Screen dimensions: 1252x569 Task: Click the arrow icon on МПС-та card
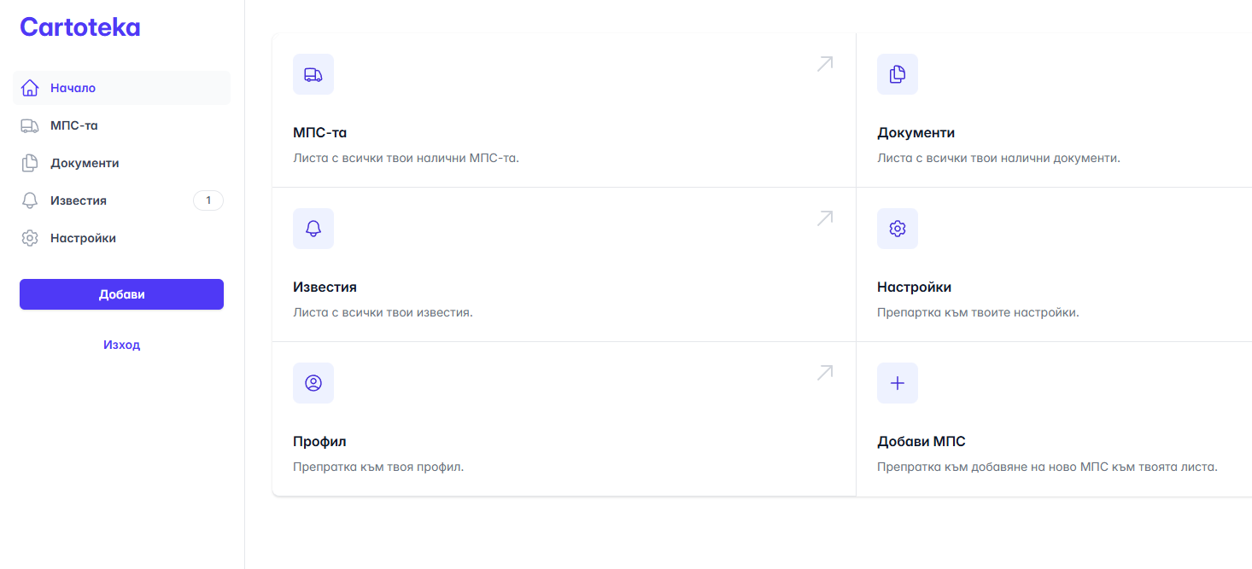pyautogui.click(x=824, y=64)
